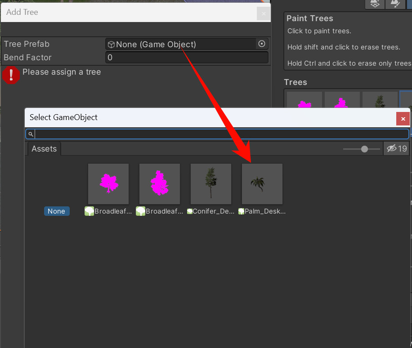The height and width of the screenshot is (348, 412).
Task: Select first magenta tree in Trees panel
Action: click(304, 99)
